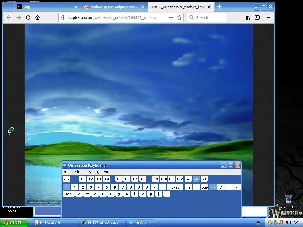Image resolution: width=303 pixels, height=227 pixels.
Task: Close the On-Screen Keyboard window
Action: tap(238, 165)
